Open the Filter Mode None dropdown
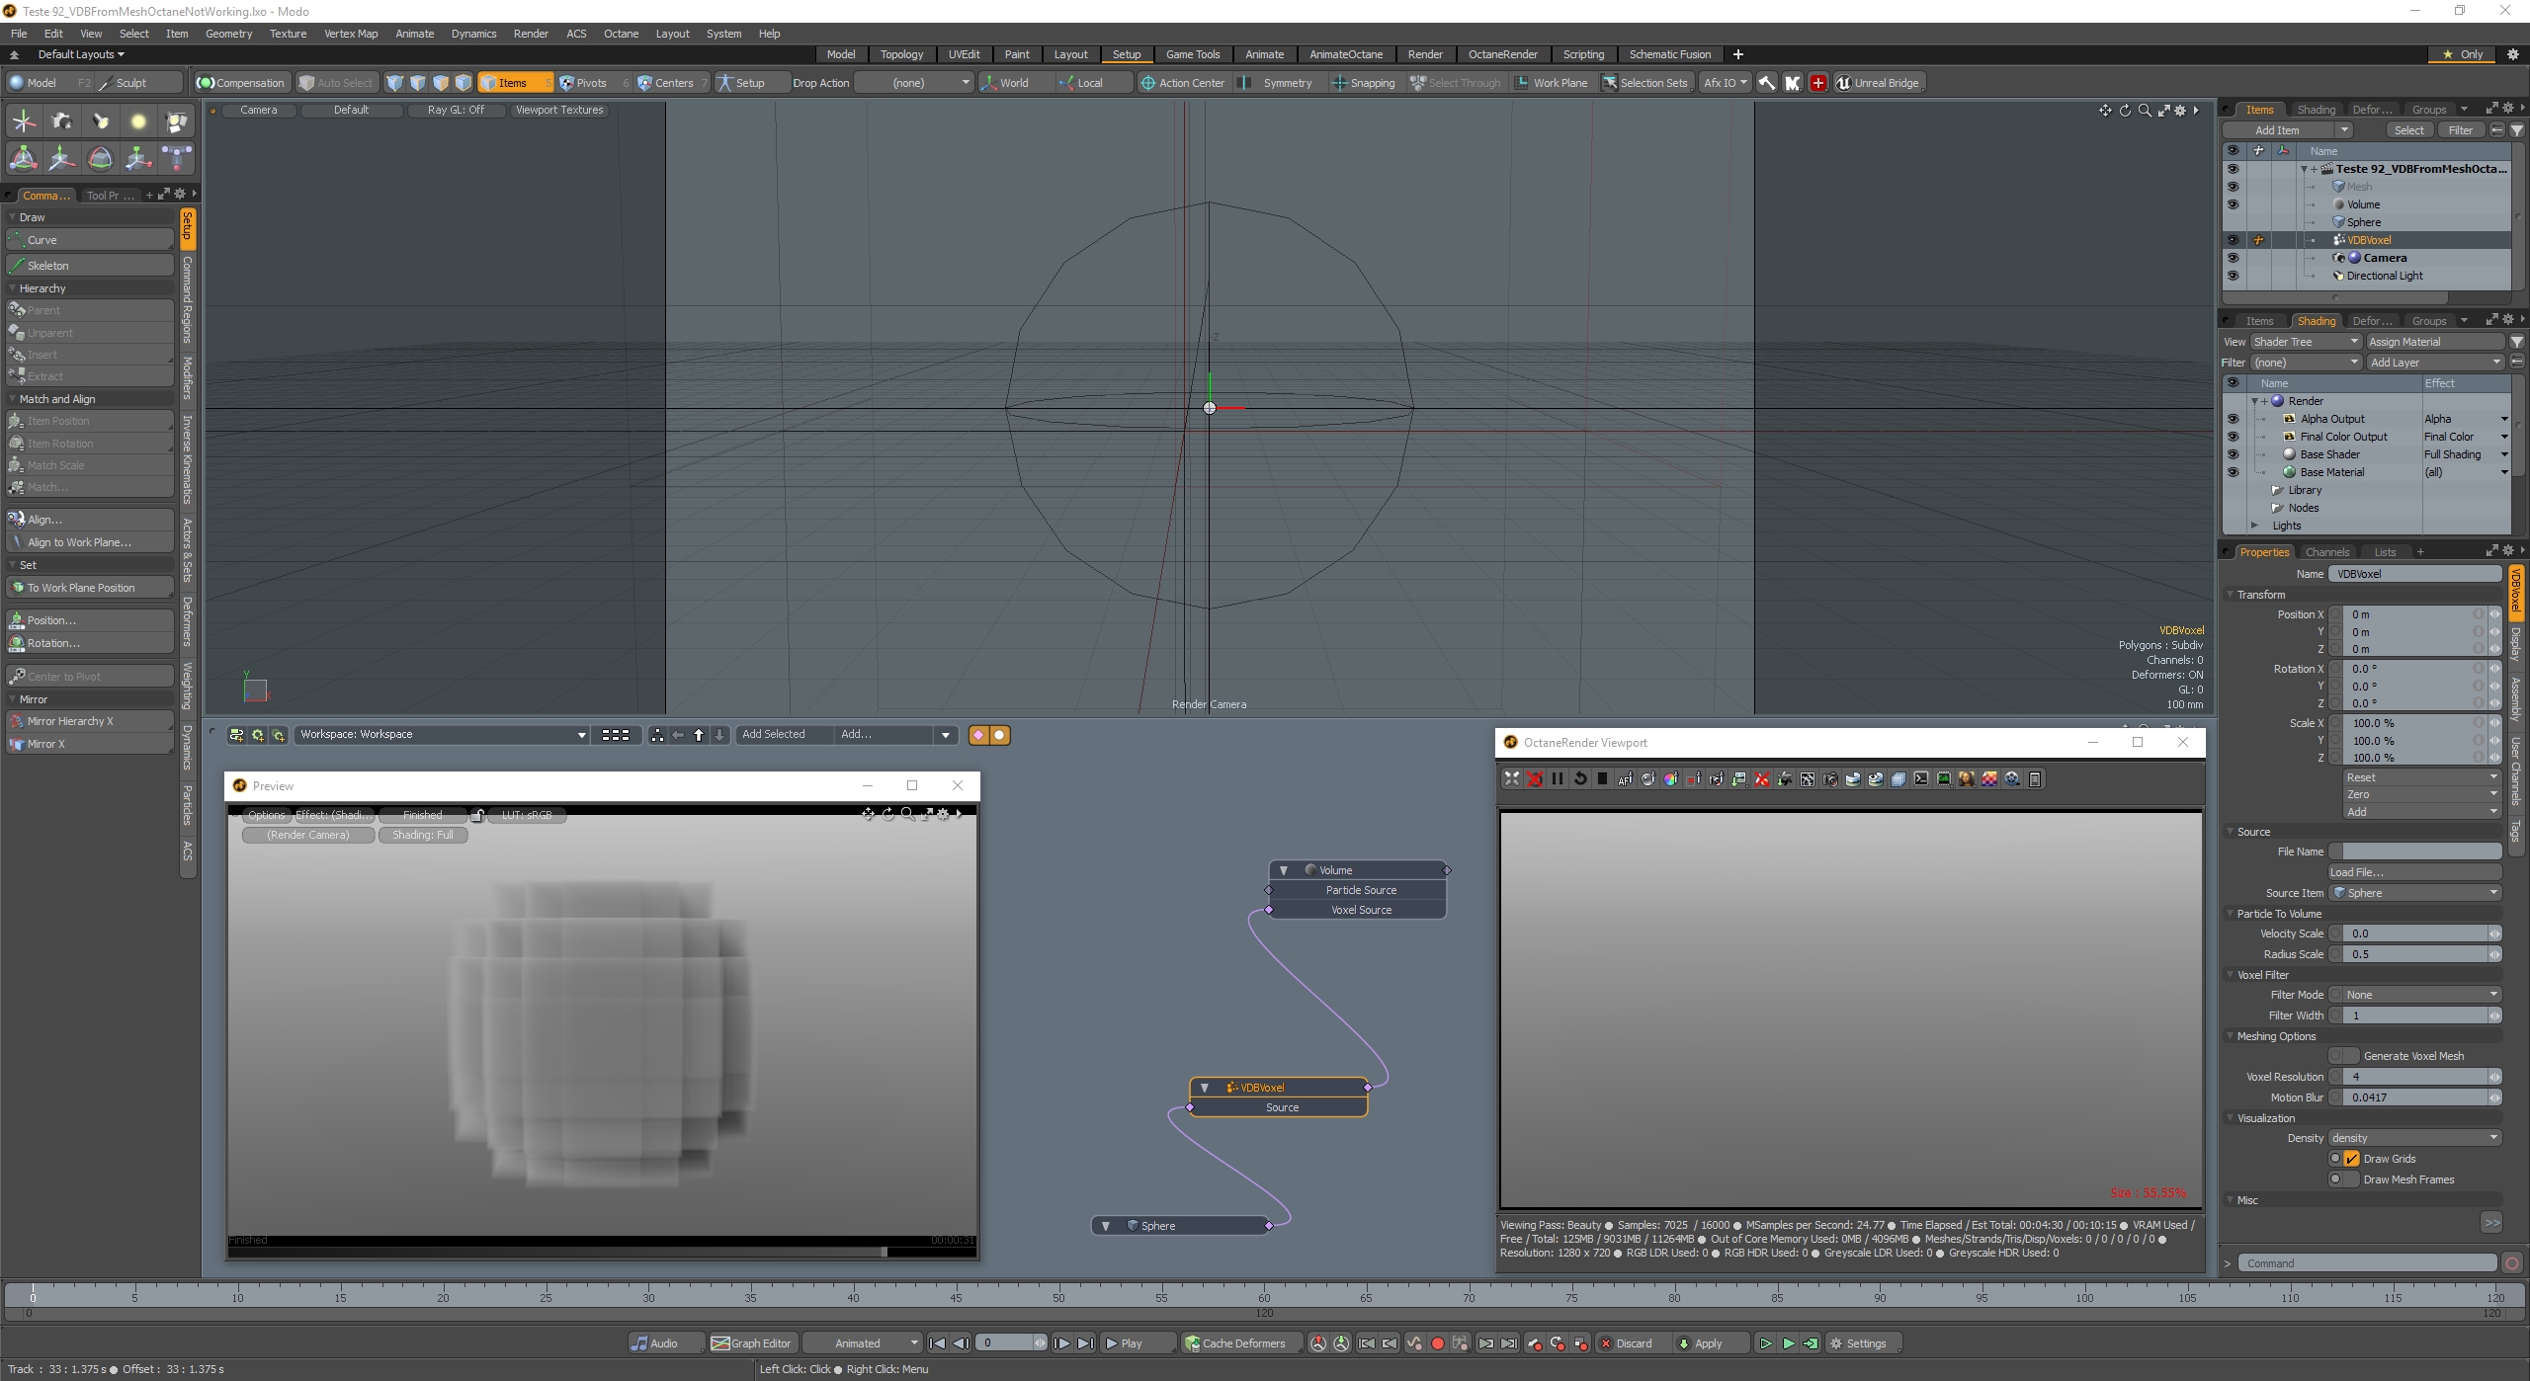2530x1381 pixels. coord(2414,995)
